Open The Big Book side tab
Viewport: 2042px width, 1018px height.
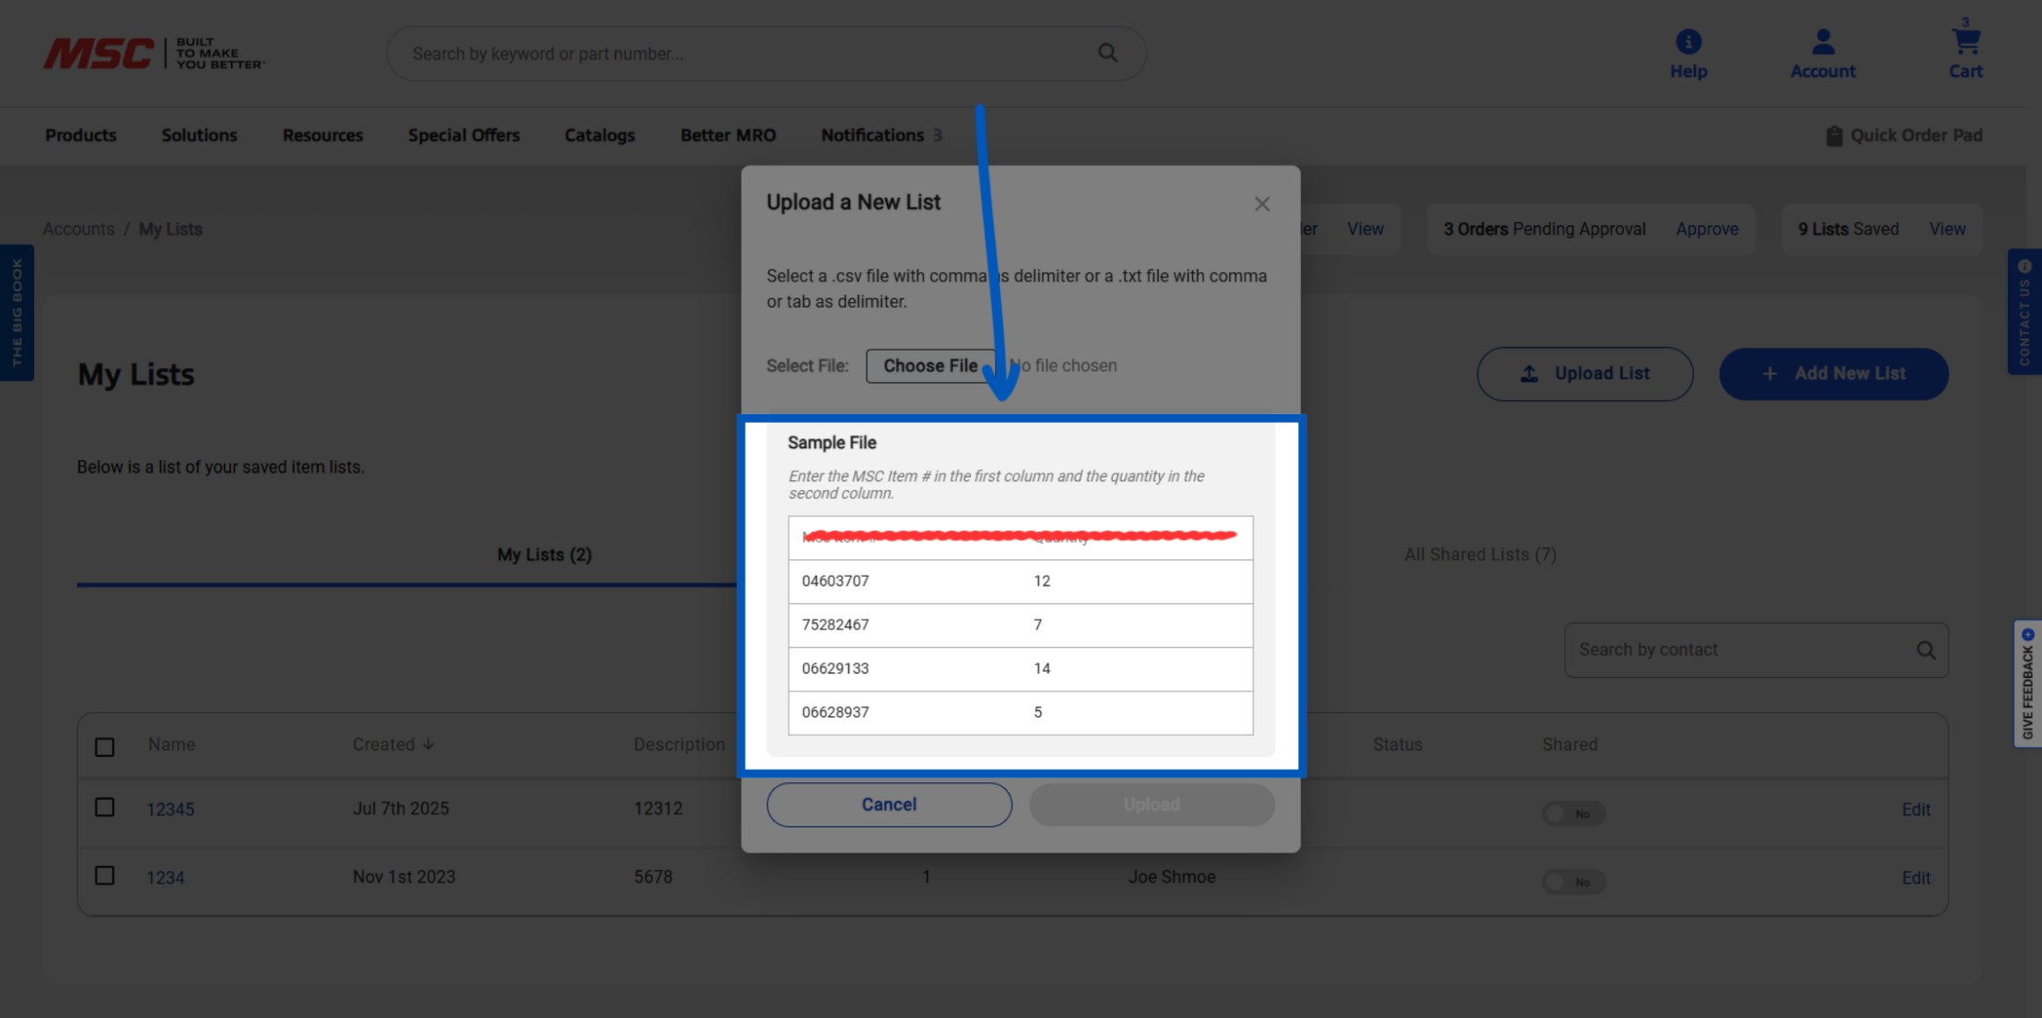point(17,312)
